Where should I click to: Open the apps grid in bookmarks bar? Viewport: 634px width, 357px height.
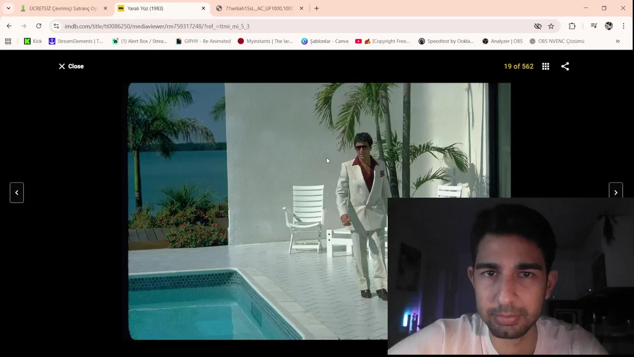[x=8, y=41]
